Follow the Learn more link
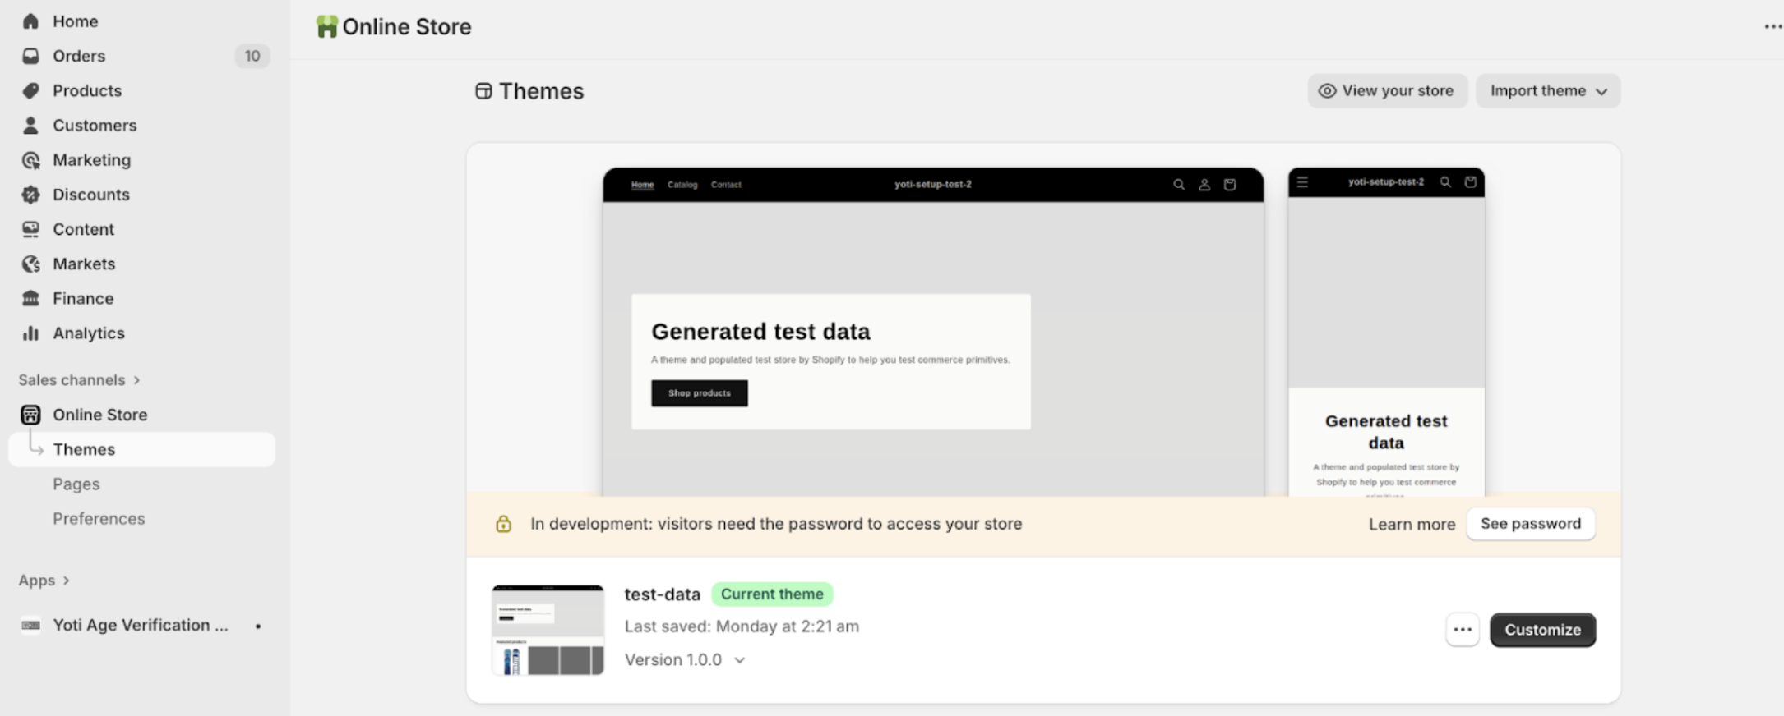Image resolution: width=1784 pixels, height=716 pixels. click(x=1412, y=524)
